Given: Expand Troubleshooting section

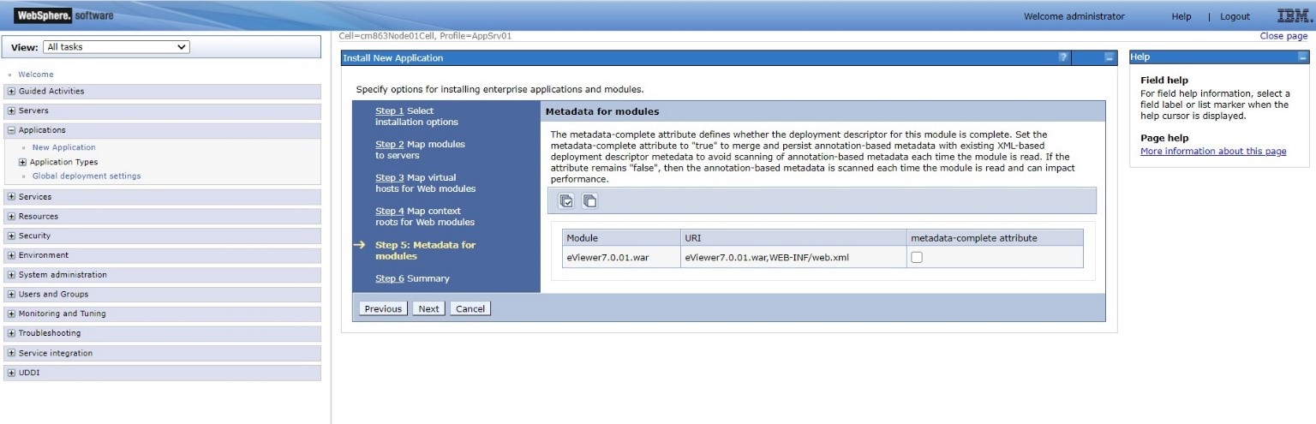Looking at the screenshot, I should pyautogui.click(x=11, y=333).
